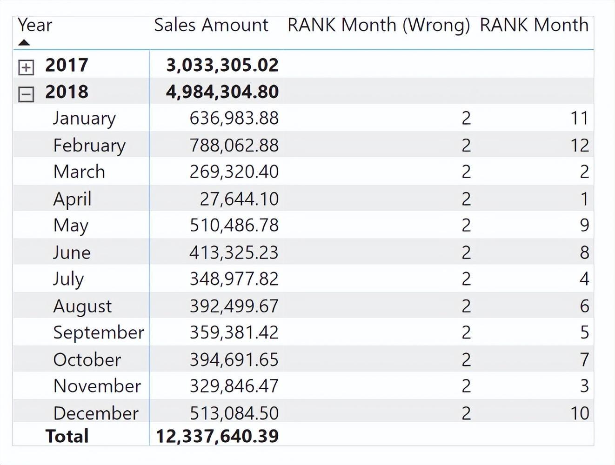
Task: Click March sales amount 269,320.40
Action: (234, 172)
